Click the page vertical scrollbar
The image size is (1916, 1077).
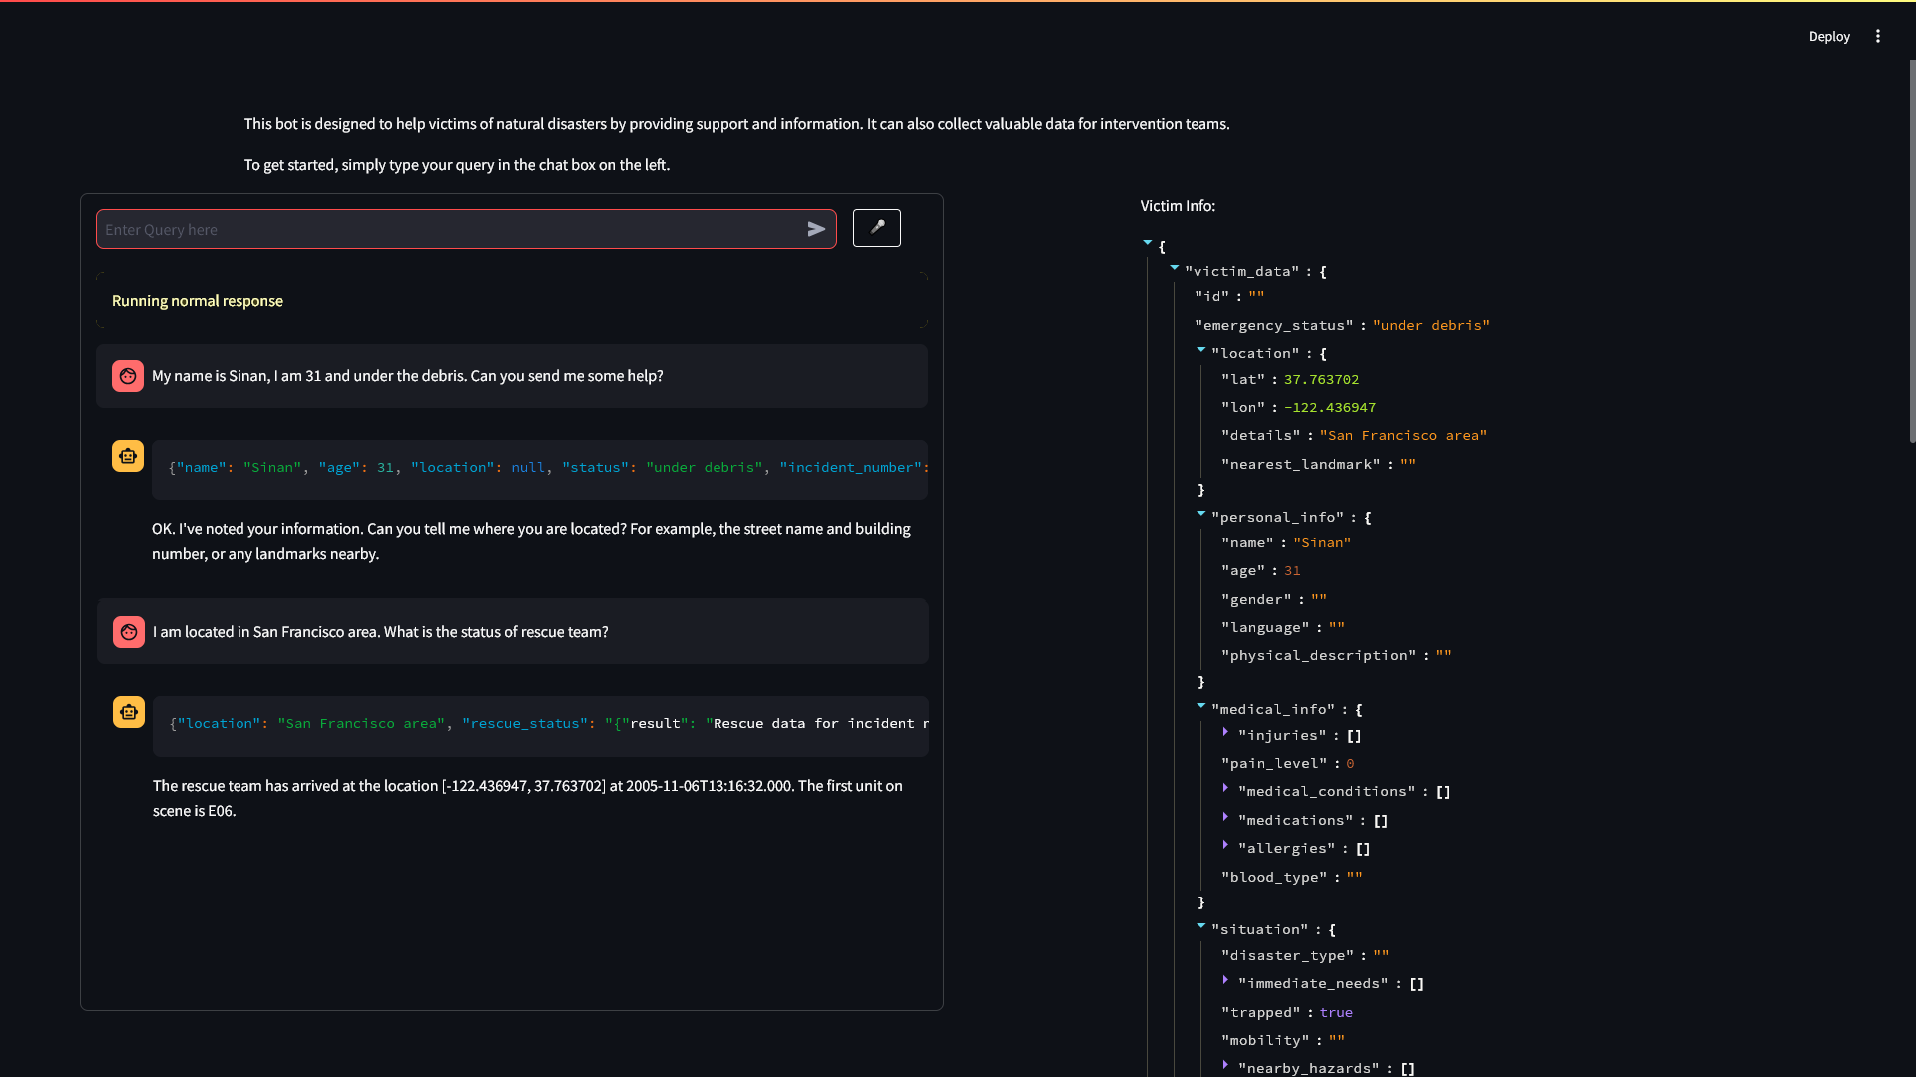point(1911,249)
